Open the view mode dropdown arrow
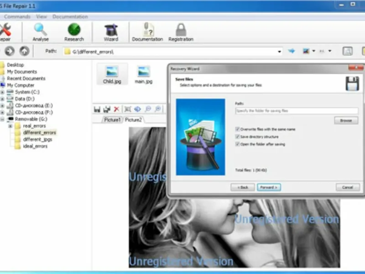The height and width of the screenshot is (274, 365). [x=313, y=51]
